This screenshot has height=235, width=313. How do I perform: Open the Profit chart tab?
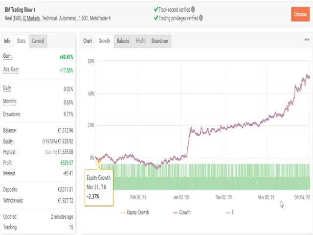[140, 41]
